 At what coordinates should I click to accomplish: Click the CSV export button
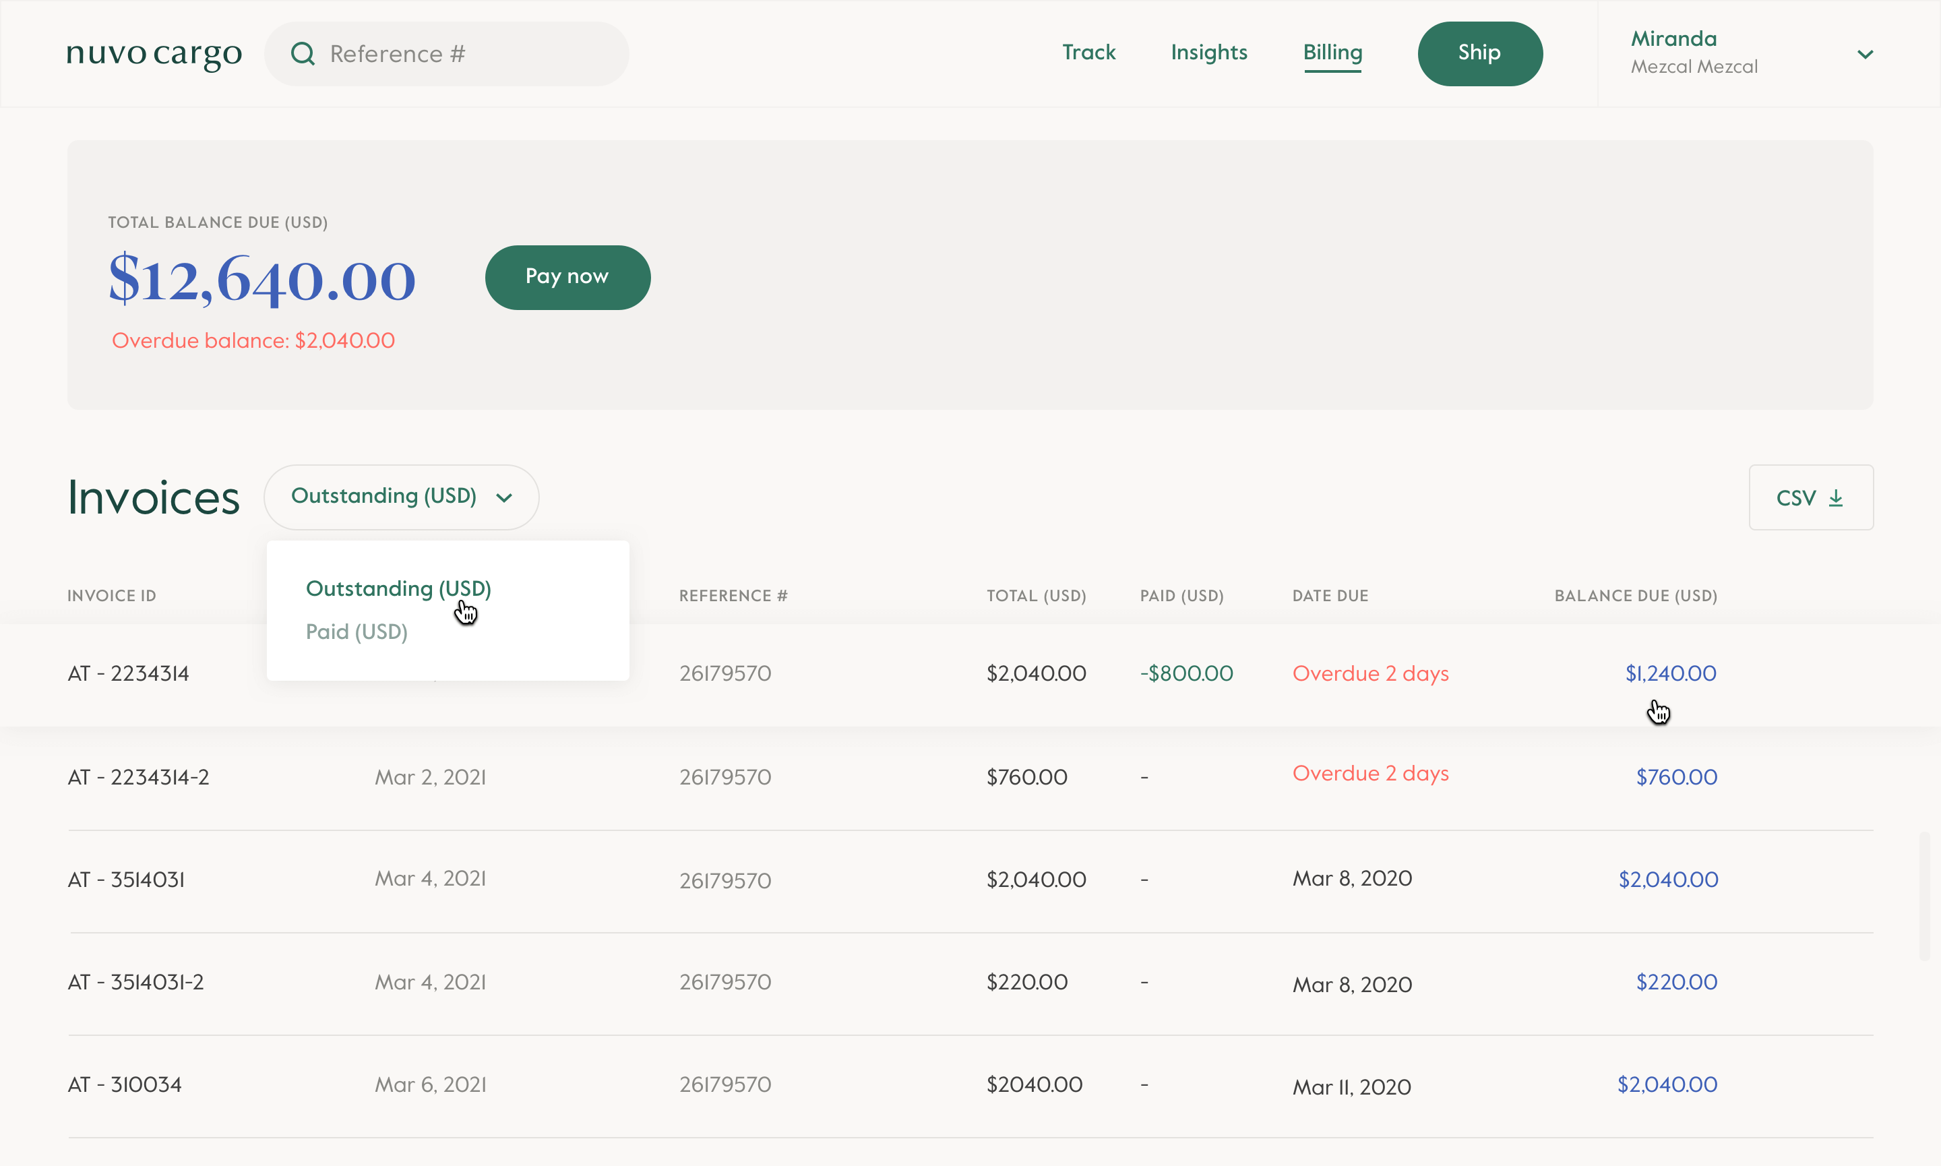pos(1811,496)
